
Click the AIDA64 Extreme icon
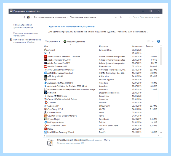(46, 67)
